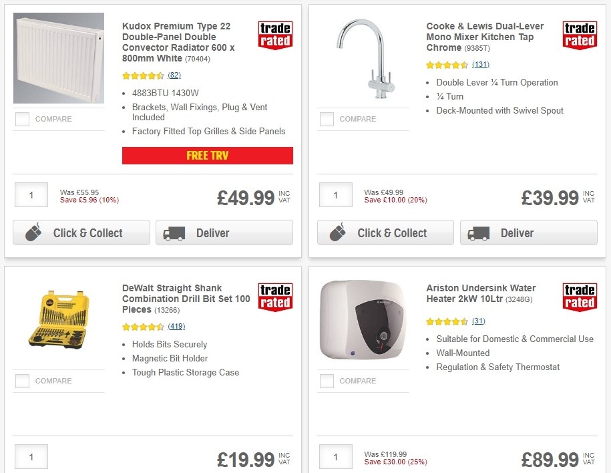The image size is (611, 473).
Task: Select the truck icon on kitchen tap's Deliver button
Action: click(479, 233)
